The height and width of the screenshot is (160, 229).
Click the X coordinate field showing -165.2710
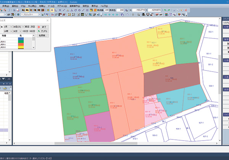click(x=139, y=10)
